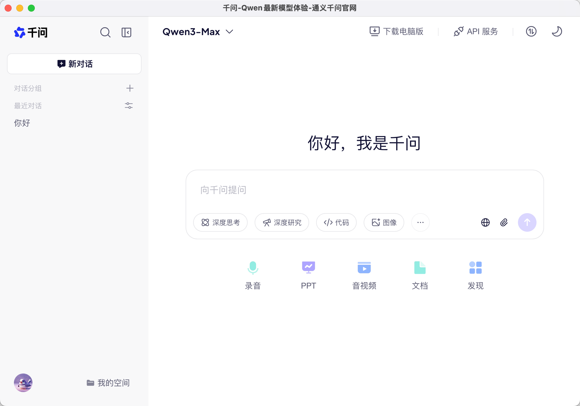
Task: Click the 向千问提问 input field
Action: [x=364, y=190]
